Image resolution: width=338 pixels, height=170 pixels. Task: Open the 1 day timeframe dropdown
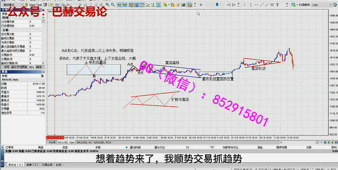pos(324,5)
